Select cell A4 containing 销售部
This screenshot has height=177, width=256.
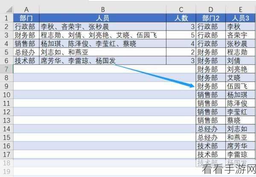[26, 43]
